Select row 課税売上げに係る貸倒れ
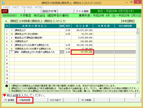Image resolution: width=143 pixels, height=108 pixels. (x=70, y=34)
